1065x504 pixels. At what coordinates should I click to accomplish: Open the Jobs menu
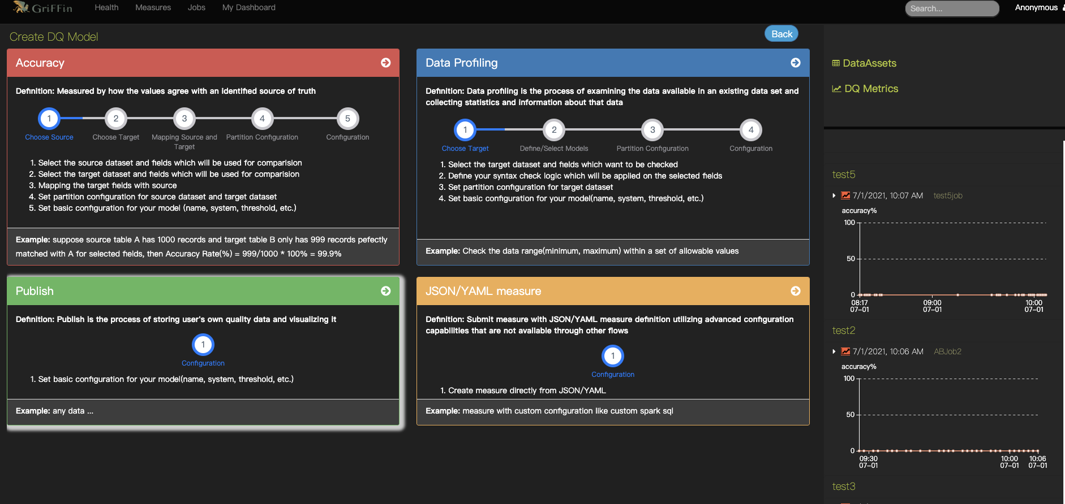tap(196, 7)
